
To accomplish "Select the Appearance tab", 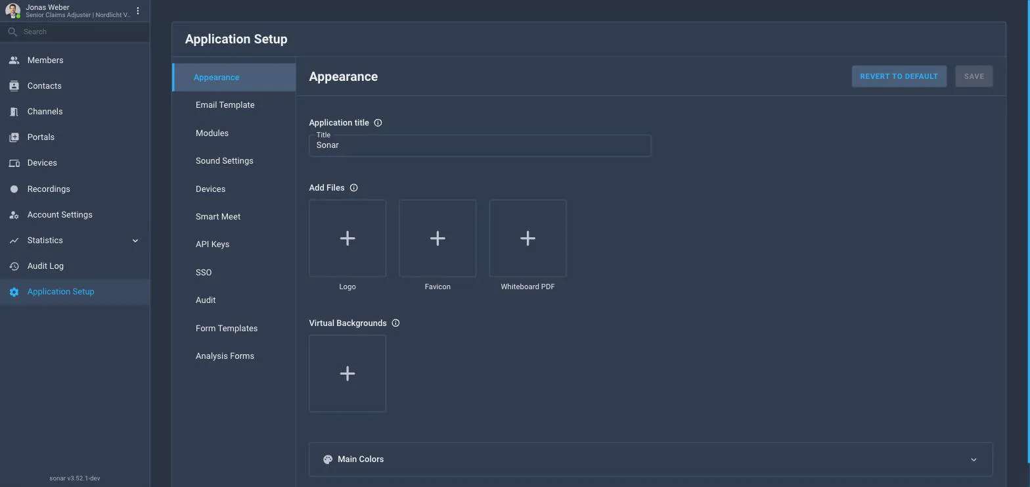I will tap(234, 78).
